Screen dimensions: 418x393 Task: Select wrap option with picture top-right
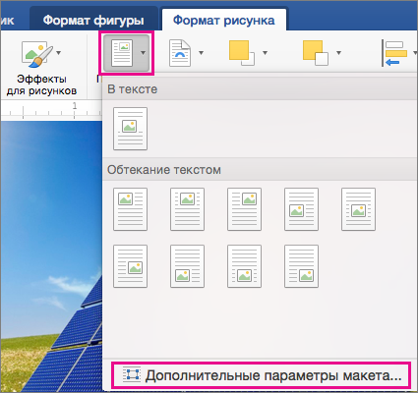(x=244, y=209)
